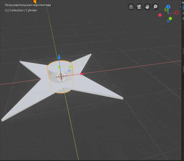This screenshot has height=161, width=184.
Task: Click the negative Y bright green gizmo dot
Action: click(170, 18)
